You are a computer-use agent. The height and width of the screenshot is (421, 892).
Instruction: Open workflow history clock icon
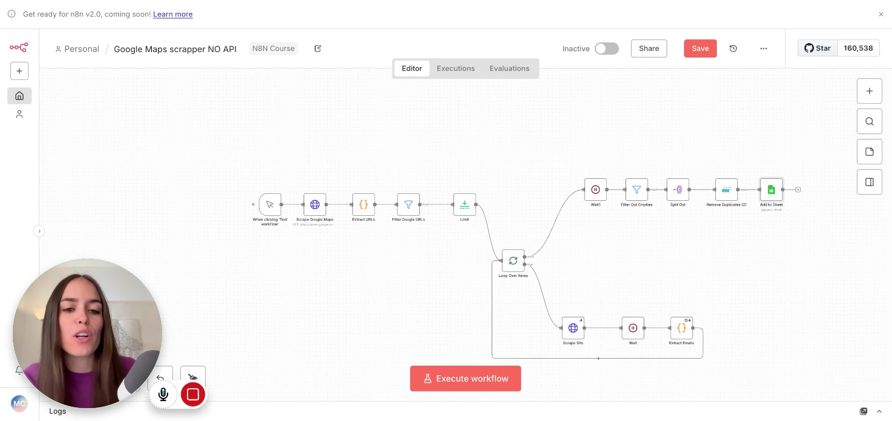[733, 48]
